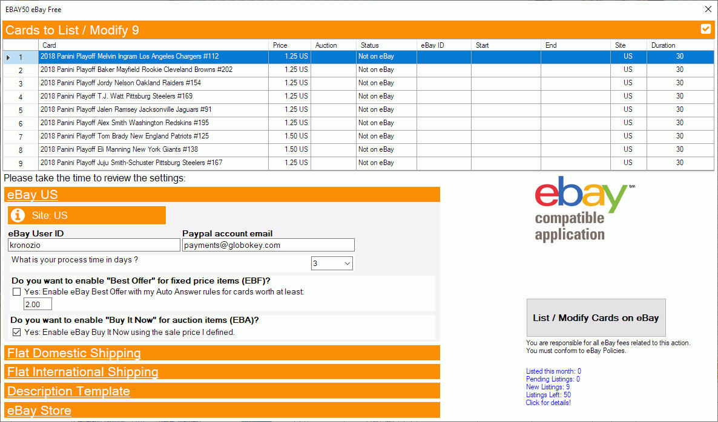Image resolution: width=718 pixels, height=422 pixels.
Task: Click the eBay compatible application logo
Action: click(584, 209)
